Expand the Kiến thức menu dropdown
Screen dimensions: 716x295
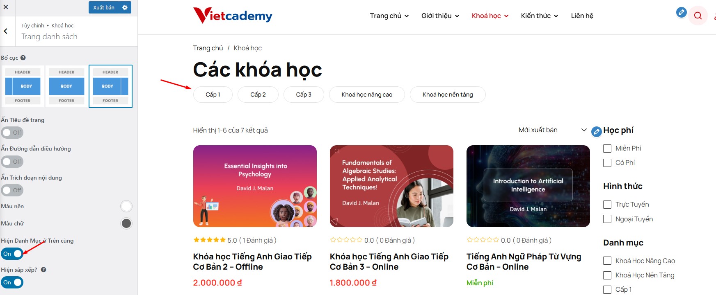pos(540,16)
